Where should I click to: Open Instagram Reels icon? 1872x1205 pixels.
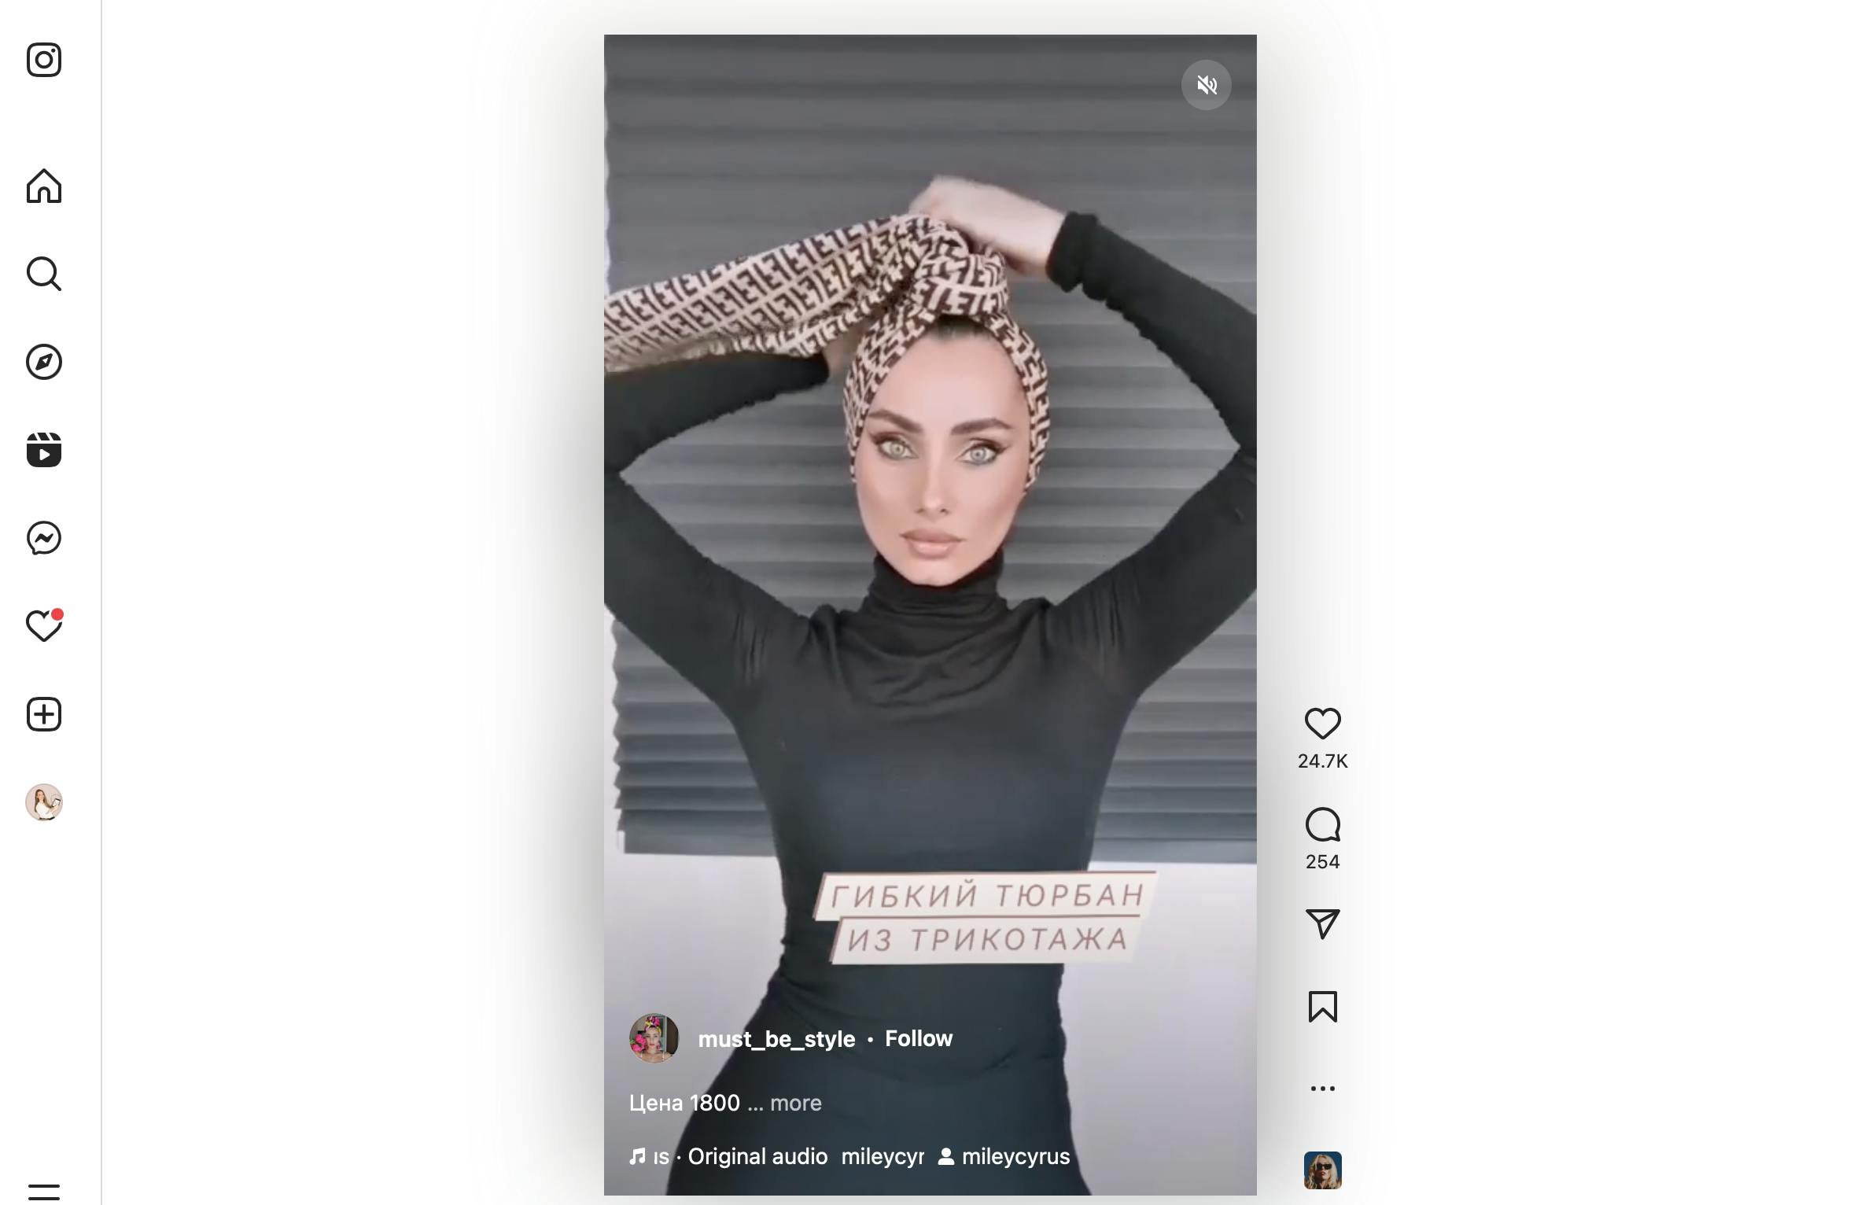[44, 449]
